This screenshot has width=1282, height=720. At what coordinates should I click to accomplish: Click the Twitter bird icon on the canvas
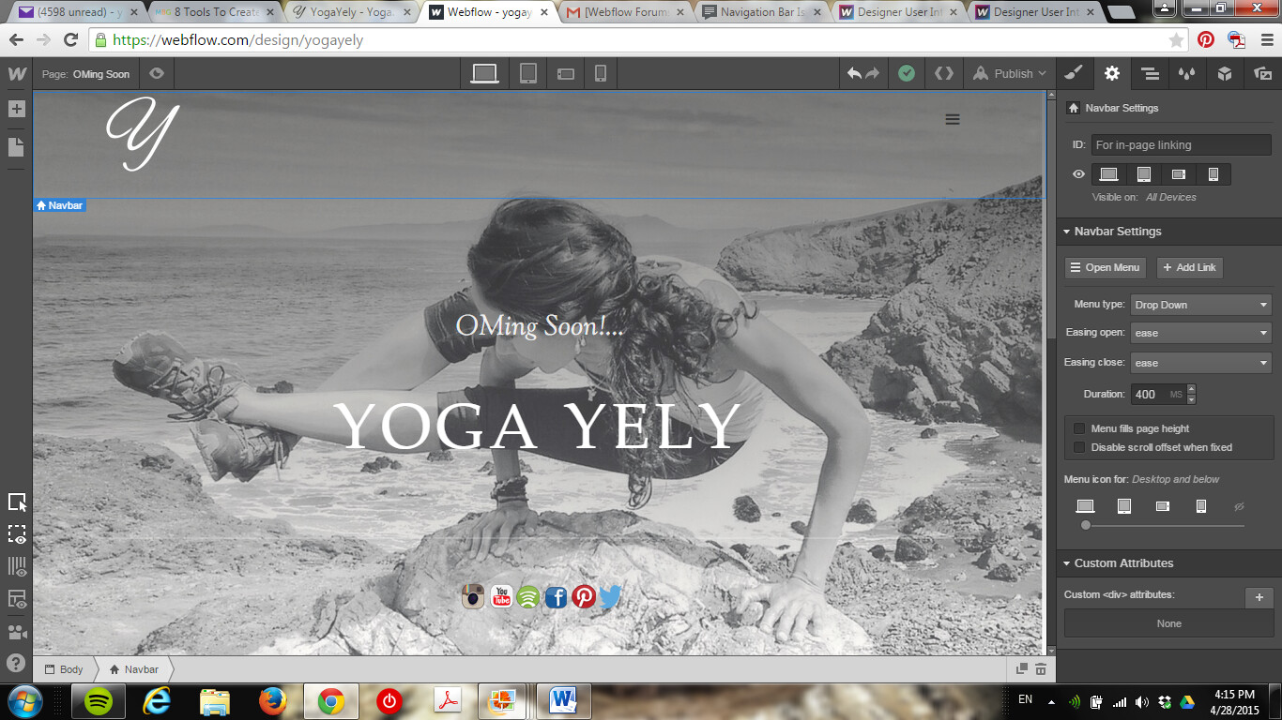[611, 596]
